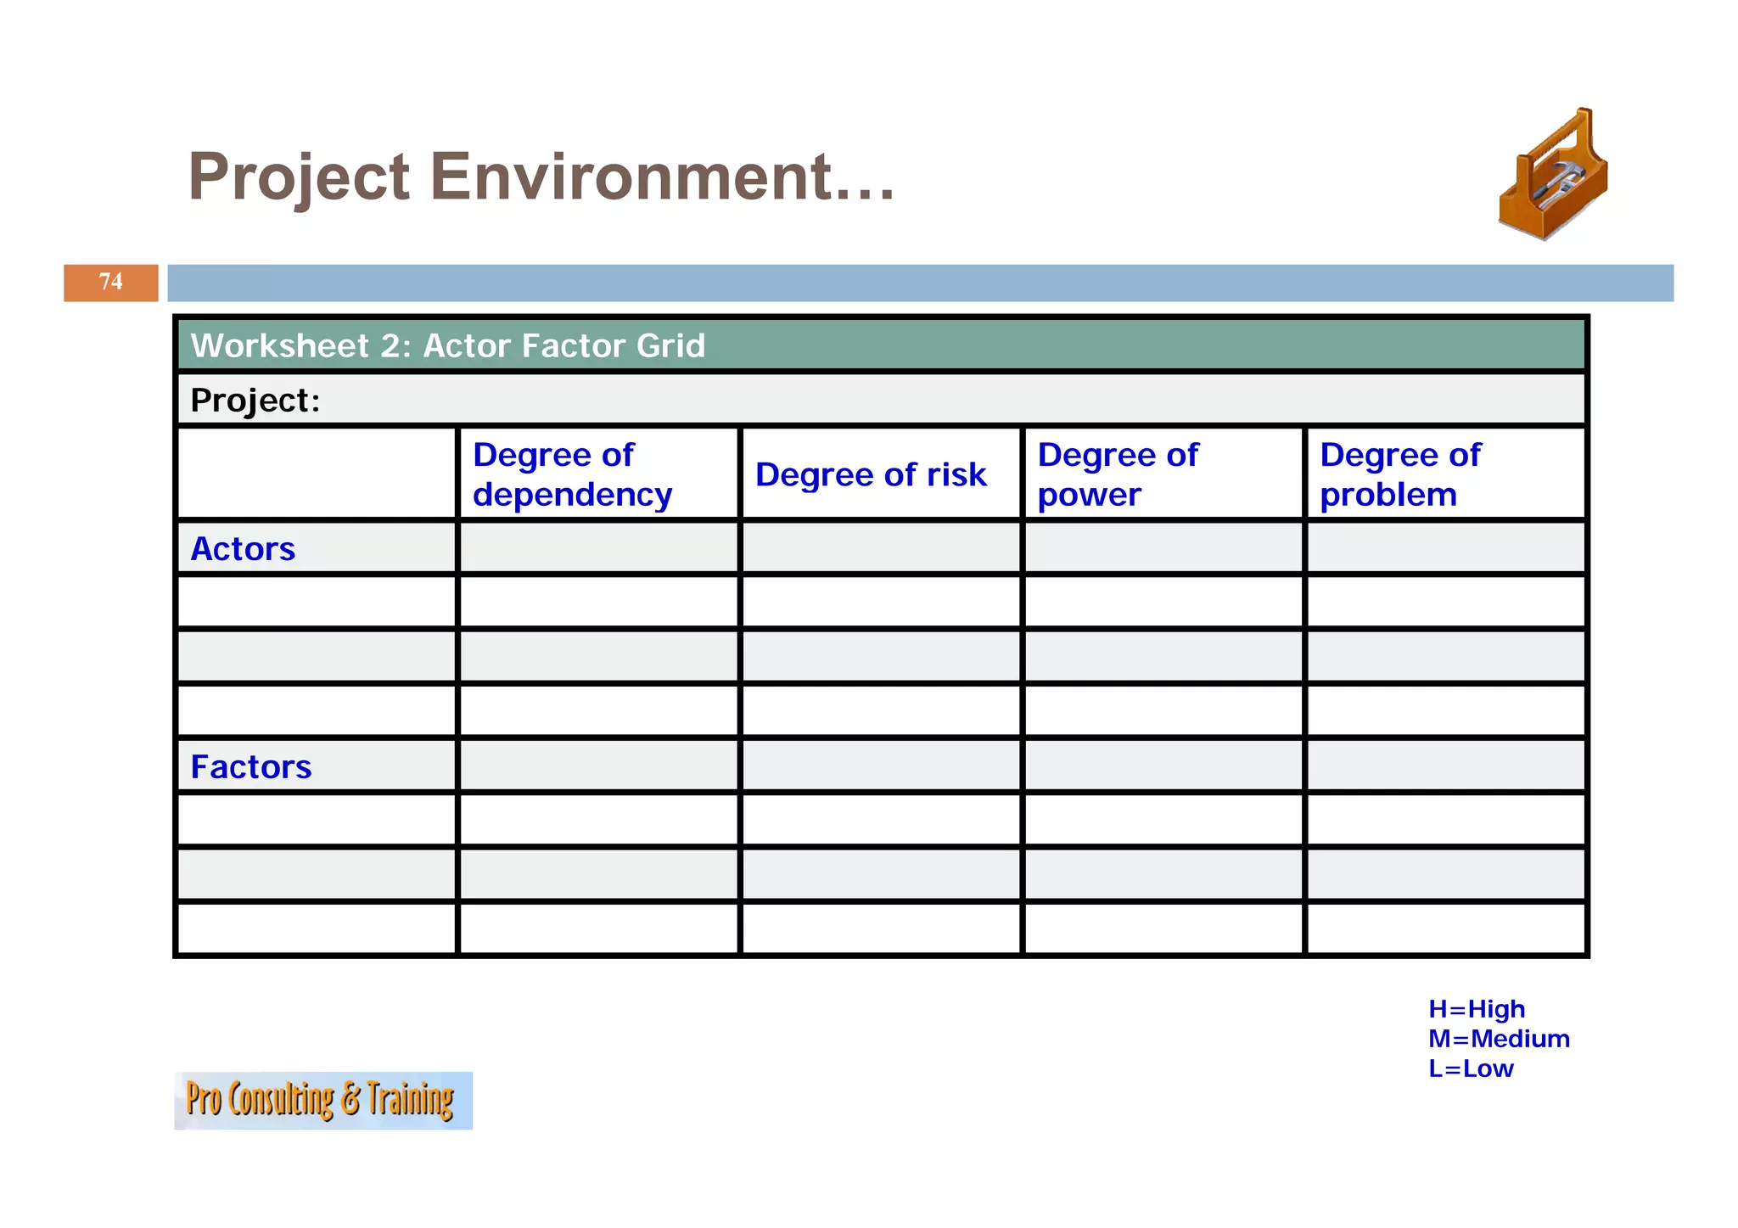1738x1228 pixels.
Task: Select the Degree of problem column header
Action: point(1445,474)
